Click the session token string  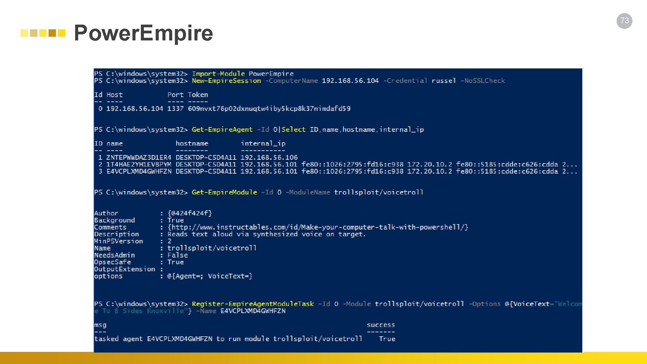(x=269, y=109)
